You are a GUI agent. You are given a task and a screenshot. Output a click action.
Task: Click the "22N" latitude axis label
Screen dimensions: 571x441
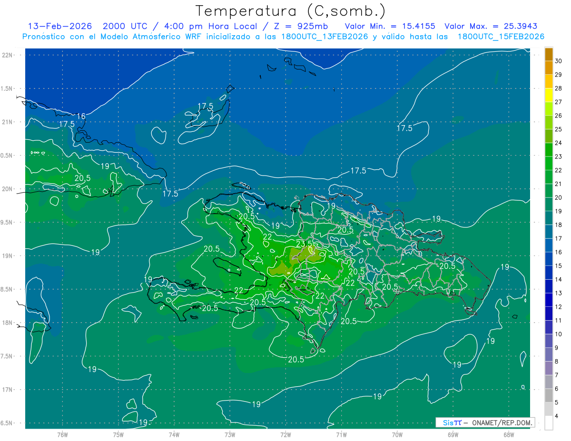point(8,55)
